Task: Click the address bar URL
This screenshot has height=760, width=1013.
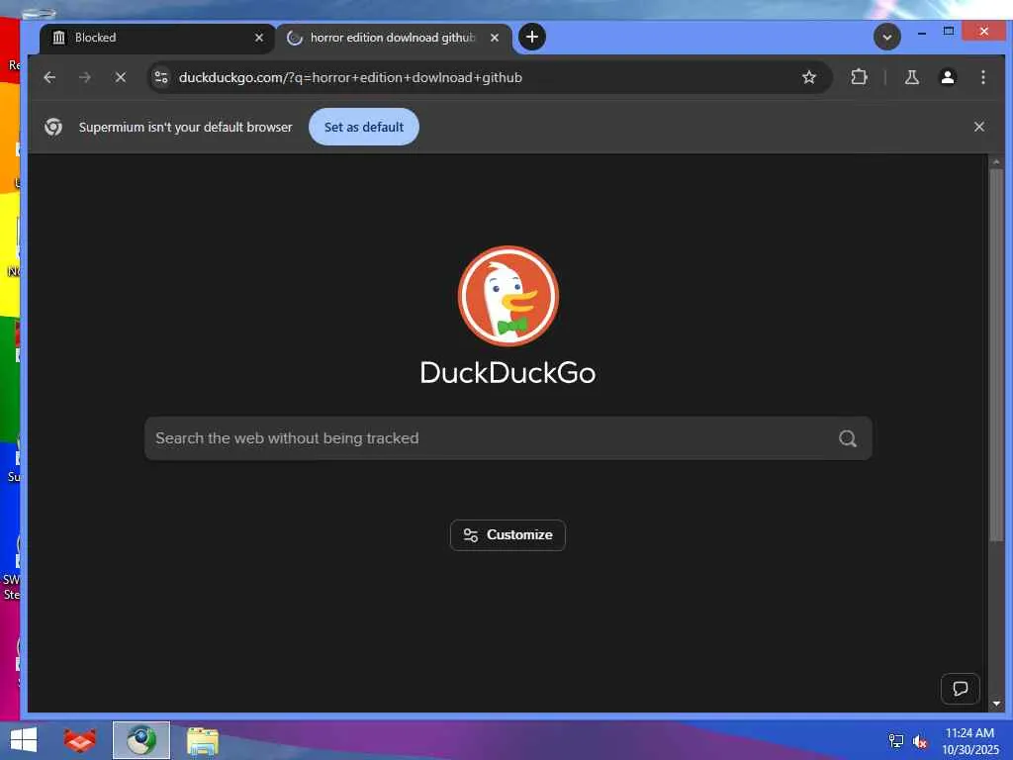Action: click(350, 77)
